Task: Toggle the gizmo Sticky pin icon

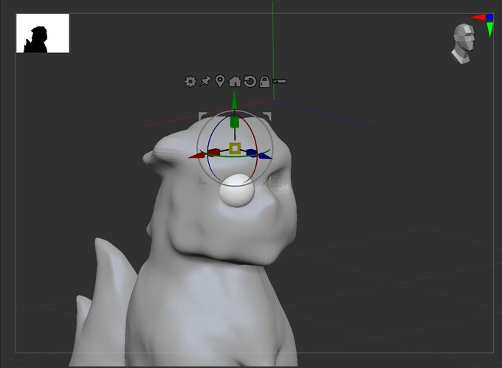Action: 205,81
